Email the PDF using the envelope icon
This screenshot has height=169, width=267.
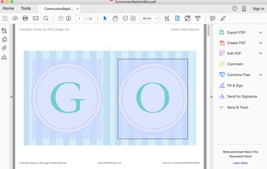[x=35, y=18]
